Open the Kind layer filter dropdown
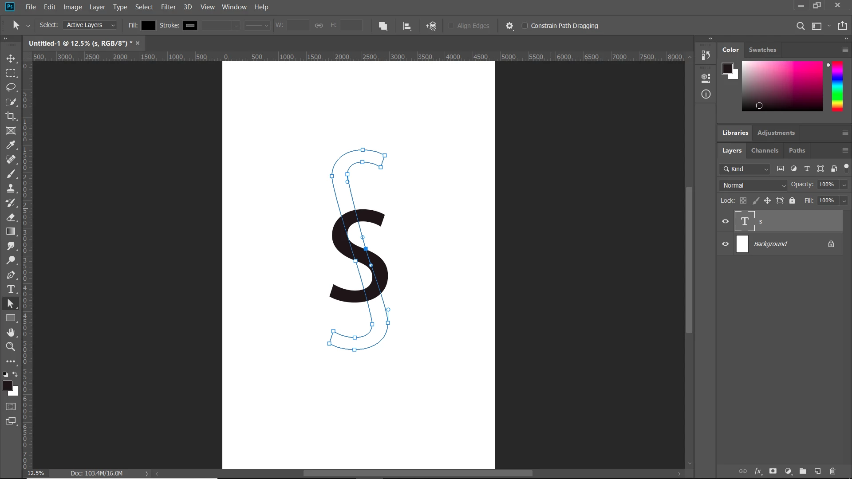Image resolution: width=852 pixels, height=479 pixels. click(x=745, y=169)
